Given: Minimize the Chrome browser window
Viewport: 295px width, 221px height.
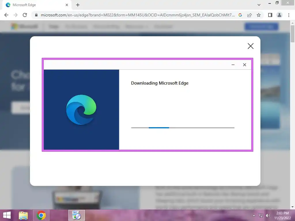Looking at the screenshot, I should [x=270, y=3].
